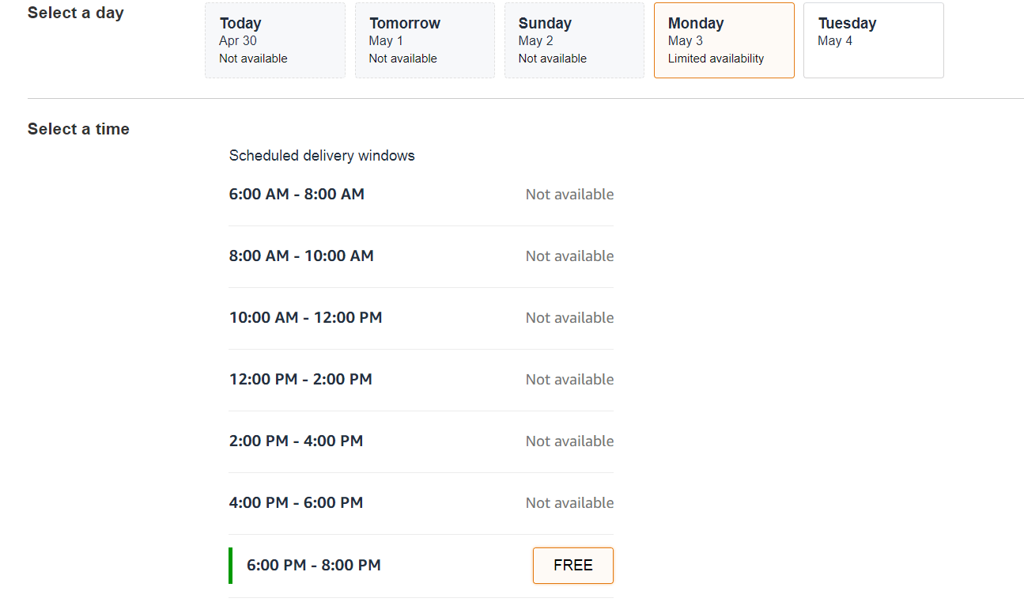Click "Not available" beside 6:00 AM slot
This screenshot has width=1024, height=606.
pyautogui.click(x=569, y=195)
